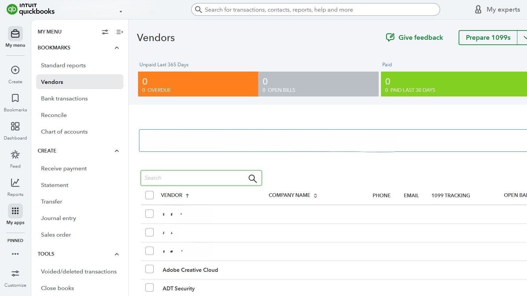Click the My experts person icon

478,9
